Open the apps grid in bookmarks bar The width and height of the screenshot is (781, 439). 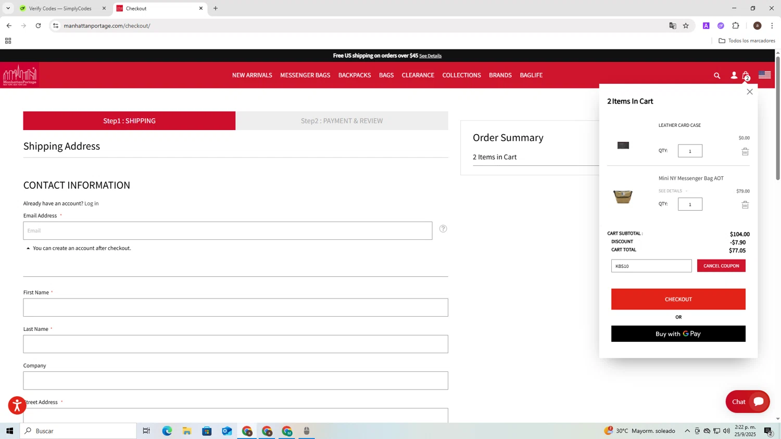pyautogui.click(x=8, y=41)
